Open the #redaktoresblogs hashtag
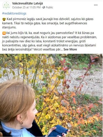Image resolution: width=103 pixels, height=137 pixels. coord(14,13)
